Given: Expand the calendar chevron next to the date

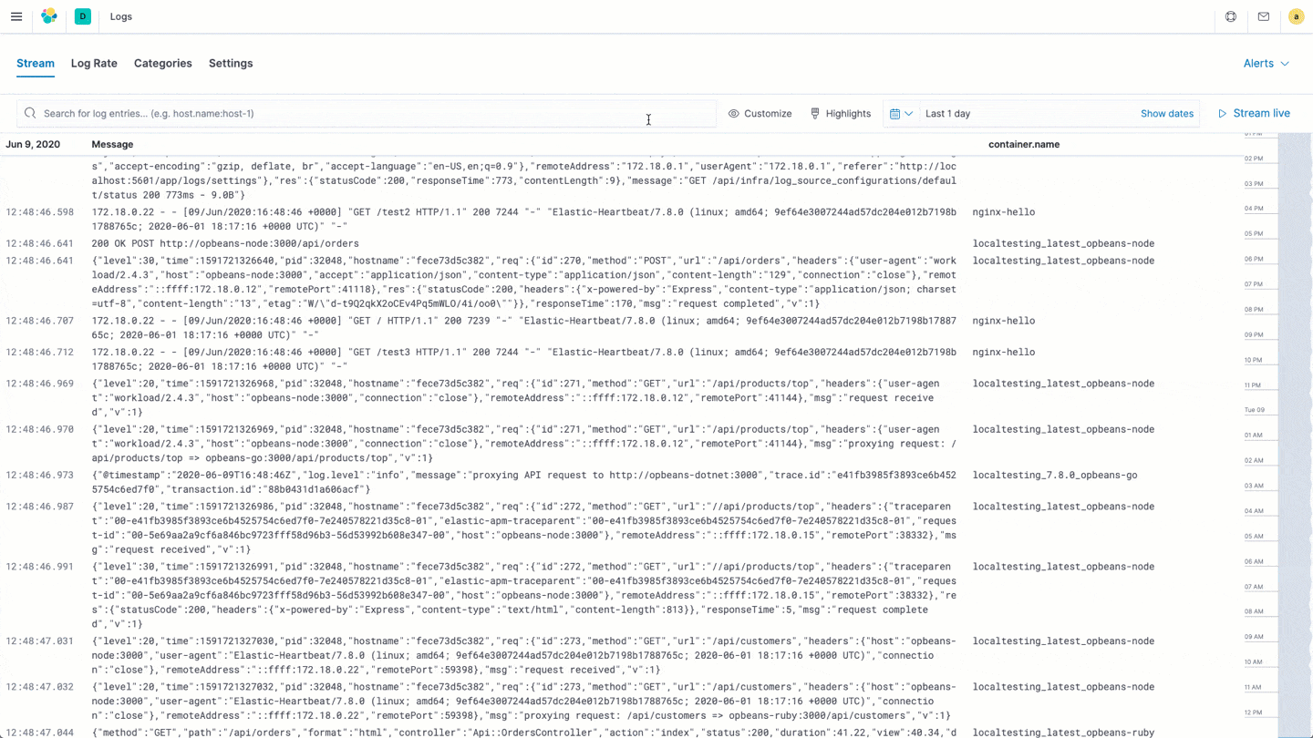Looking at the screenshot, I should coord(911,113).
